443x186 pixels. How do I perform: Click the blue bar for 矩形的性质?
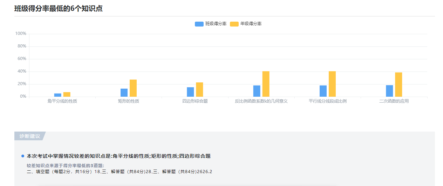point(124,92)
